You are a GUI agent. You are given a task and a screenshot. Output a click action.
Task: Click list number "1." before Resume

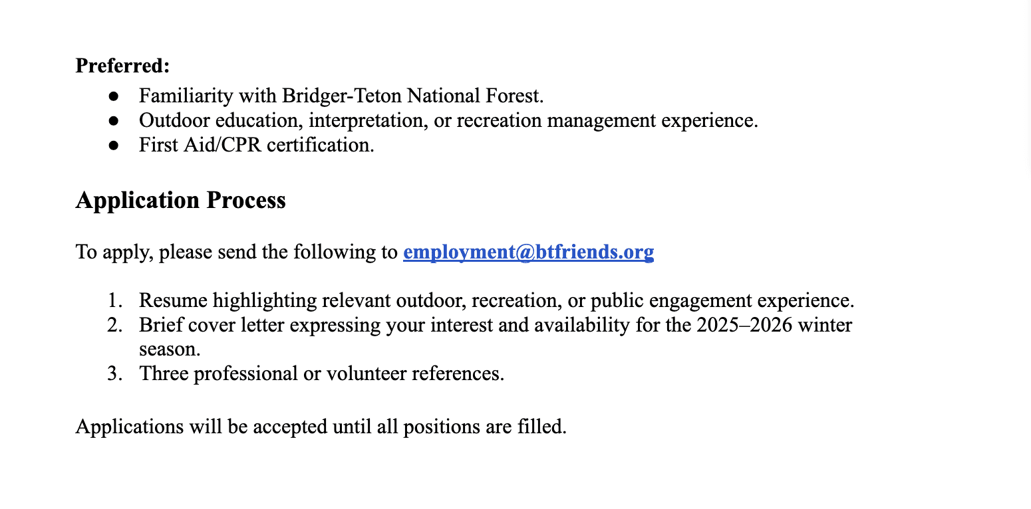115,301
